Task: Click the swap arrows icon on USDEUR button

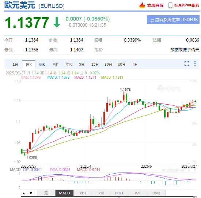Action: (x=152, y=20)
